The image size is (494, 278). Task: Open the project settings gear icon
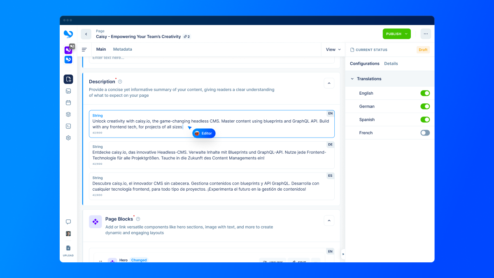point(68,138)
